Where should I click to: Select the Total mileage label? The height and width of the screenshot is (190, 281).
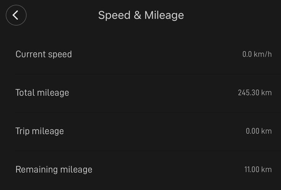pyautogui.click(x=42, y=93)
